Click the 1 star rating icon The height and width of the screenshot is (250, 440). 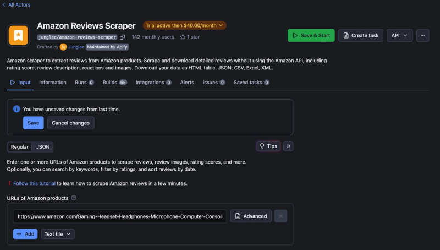tap(183, 37)
